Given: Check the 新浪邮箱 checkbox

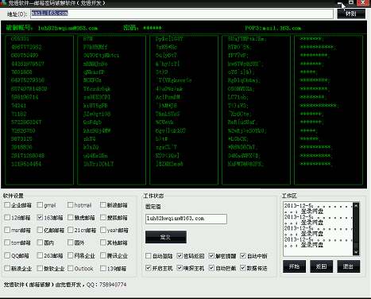Looking at the screenshot, I should tap(103, 205).
